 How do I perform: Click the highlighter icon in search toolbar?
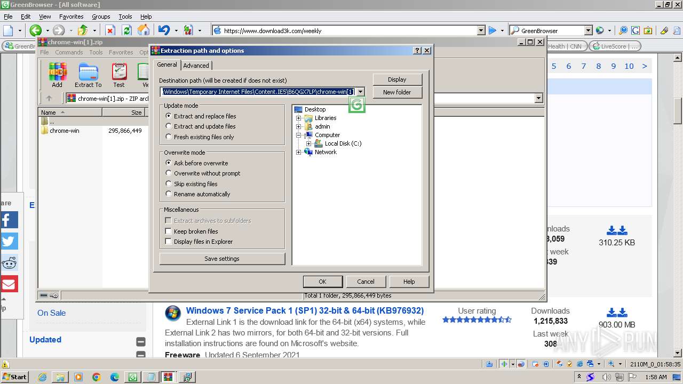[664, 30]
